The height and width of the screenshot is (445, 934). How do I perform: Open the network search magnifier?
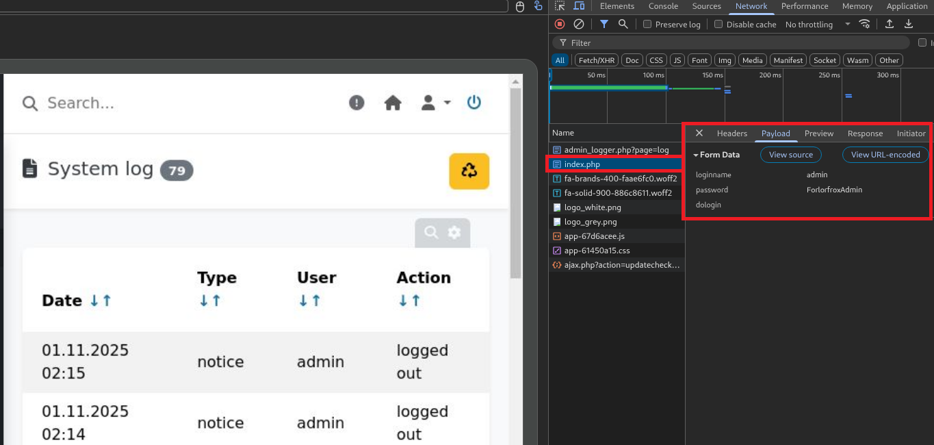[623, 24]
